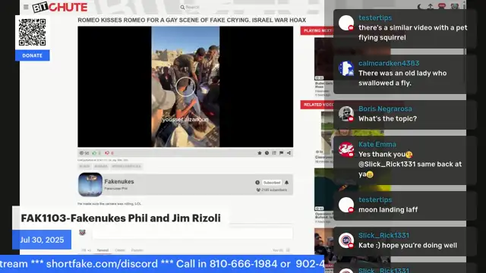The height and width of the screenshot is (273, 486).
Task: Add to watch later clock icon
Action: (x=267, y=153)
